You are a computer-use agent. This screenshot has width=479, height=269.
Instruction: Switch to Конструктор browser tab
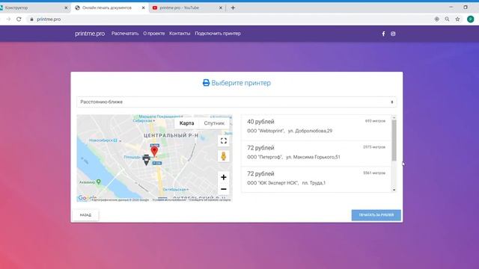click(34, 8)
